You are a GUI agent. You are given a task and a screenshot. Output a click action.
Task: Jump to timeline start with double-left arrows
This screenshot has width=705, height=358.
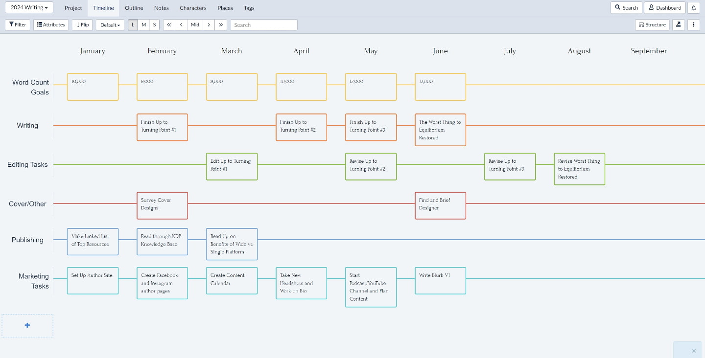169,25
